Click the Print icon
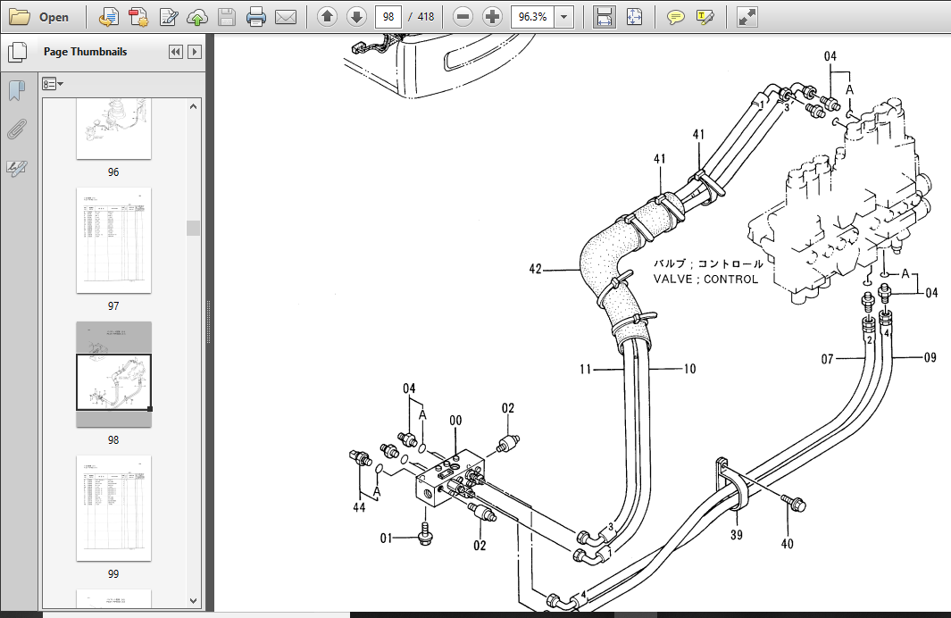The height and width of the screenshot is (618, 951). point(256,17)
